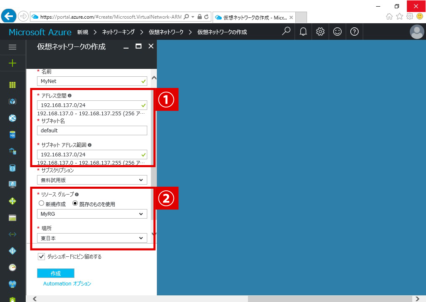426x302 pixels.
Task: Toggle ダッシュボードにピン留めする checkbox
Action: (x=41, y=256)
